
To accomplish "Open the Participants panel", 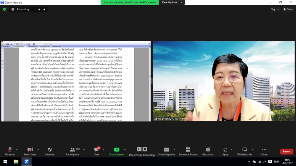I will coord(73,150).
